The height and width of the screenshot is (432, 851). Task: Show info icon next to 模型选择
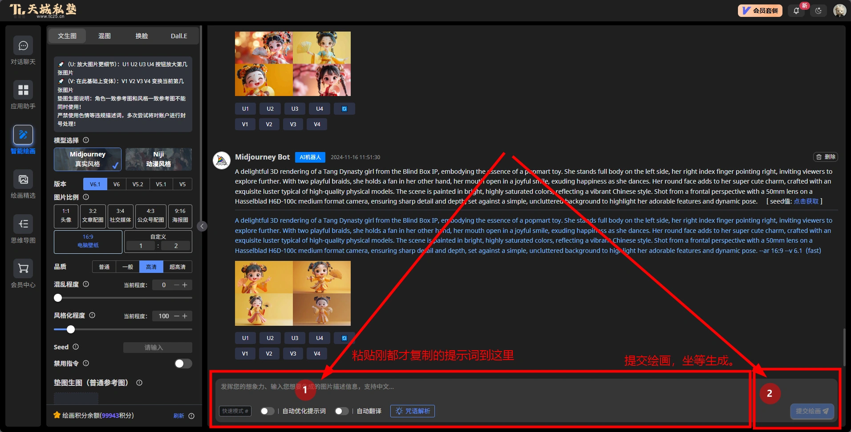point(86,140)
